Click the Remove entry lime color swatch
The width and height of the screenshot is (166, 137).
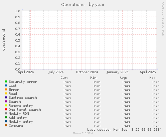6,105
